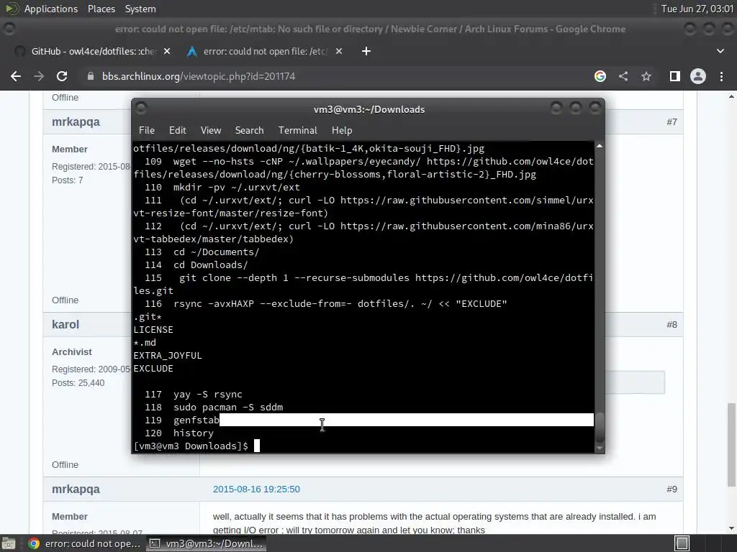
Task: Click the Chrome page scrollbar thumb
Action: [x=731, y=444]
